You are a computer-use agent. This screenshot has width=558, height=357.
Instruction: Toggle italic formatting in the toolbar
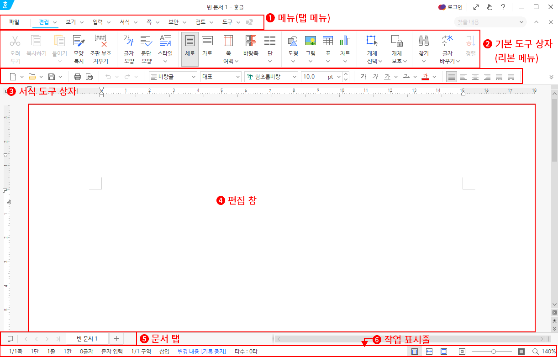point(374,76)
